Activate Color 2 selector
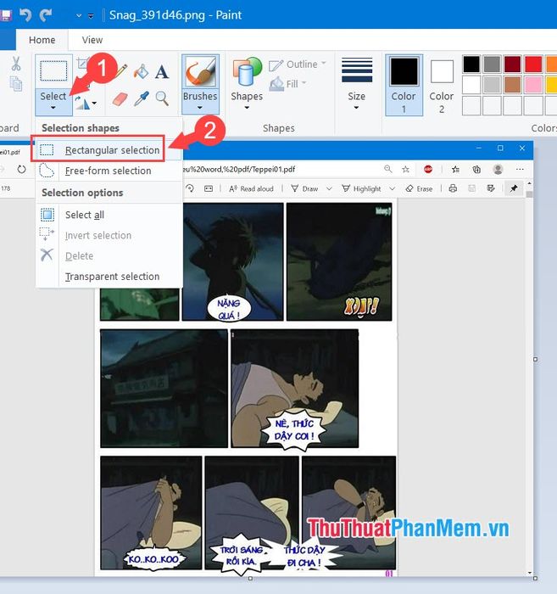The width and height of the screenshot is (557, 594). coord(441,85)
